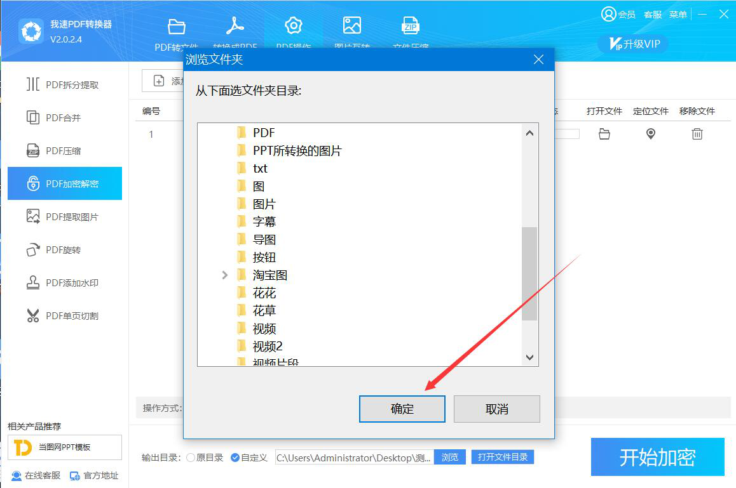Image resolution: width=736 pixels, height=488 pixels.
Task: Select the 视频 folder
Action: tap(264, 329)
